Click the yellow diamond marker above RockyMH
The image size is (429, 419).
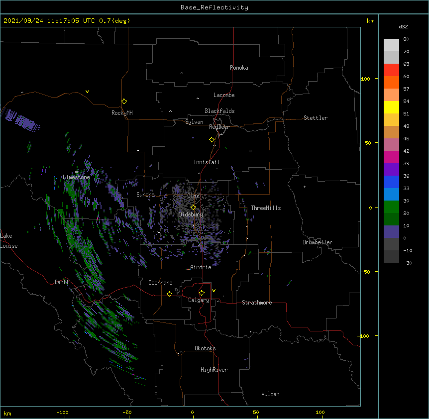point(124,102)
